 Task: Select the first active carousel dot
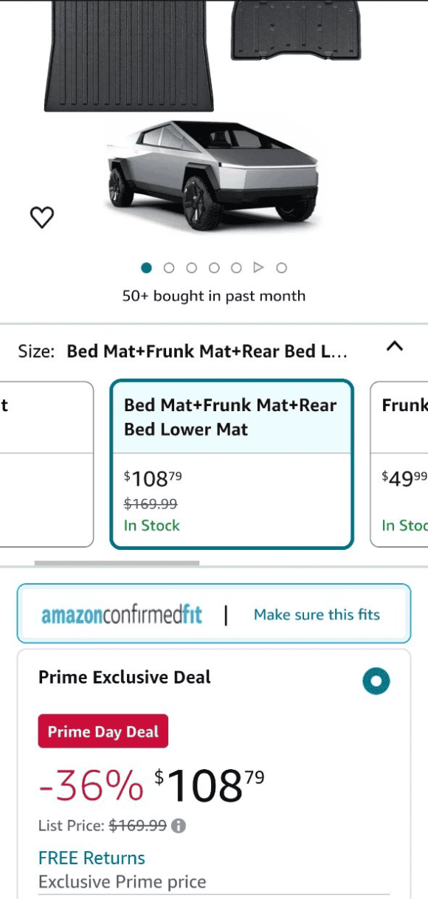(146, 268)
